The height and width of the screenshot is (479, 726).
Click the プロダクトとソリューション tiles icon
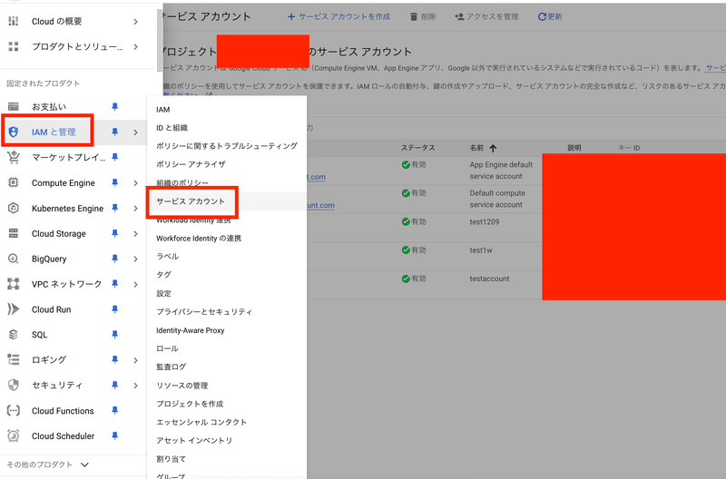14,46
